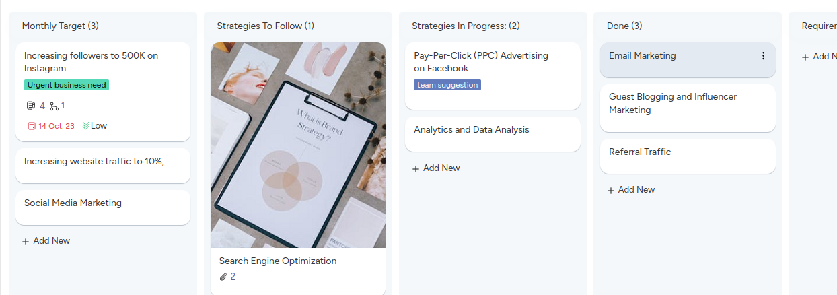
Task: Click the 'Strategies In Progress: (2)' column header
Action: coord(466,26)
